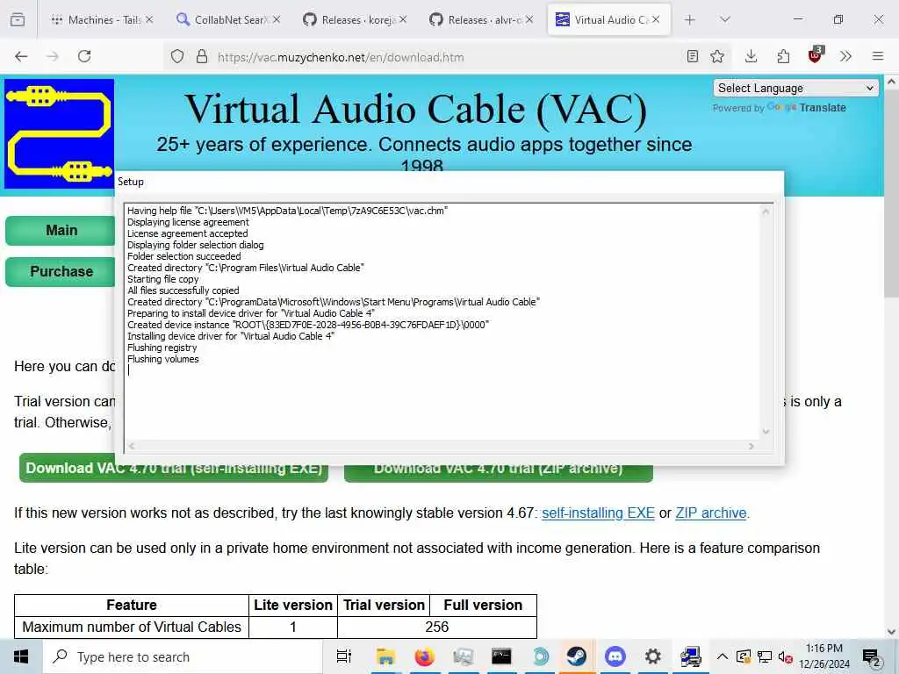Open the Purchase navigation button

(x=61, y=272)
